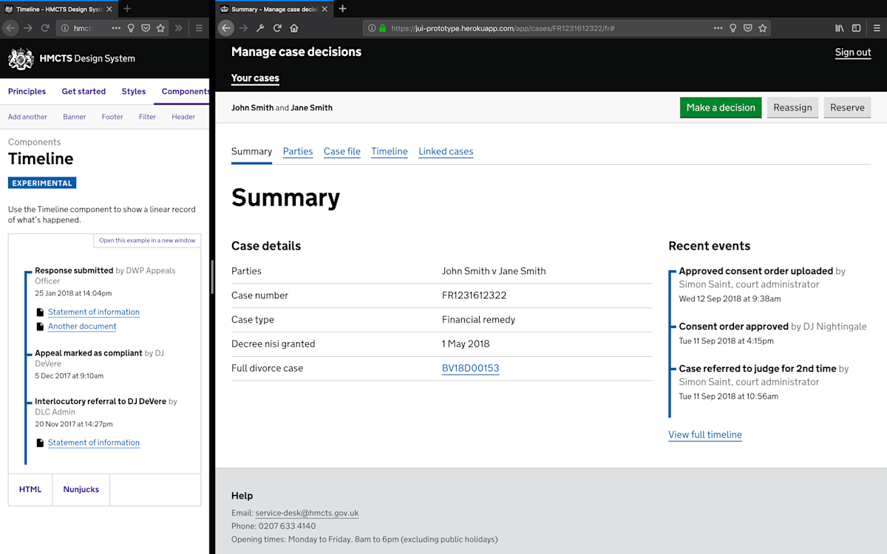Click document icon beside Another document
The image size is (887, 554).
pos(40,326)
